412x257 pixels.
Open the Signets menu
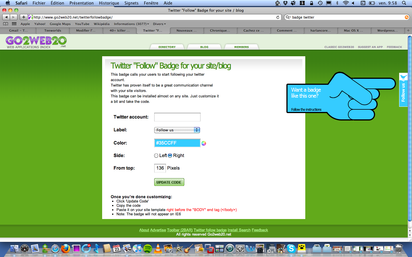pos(131,3)
